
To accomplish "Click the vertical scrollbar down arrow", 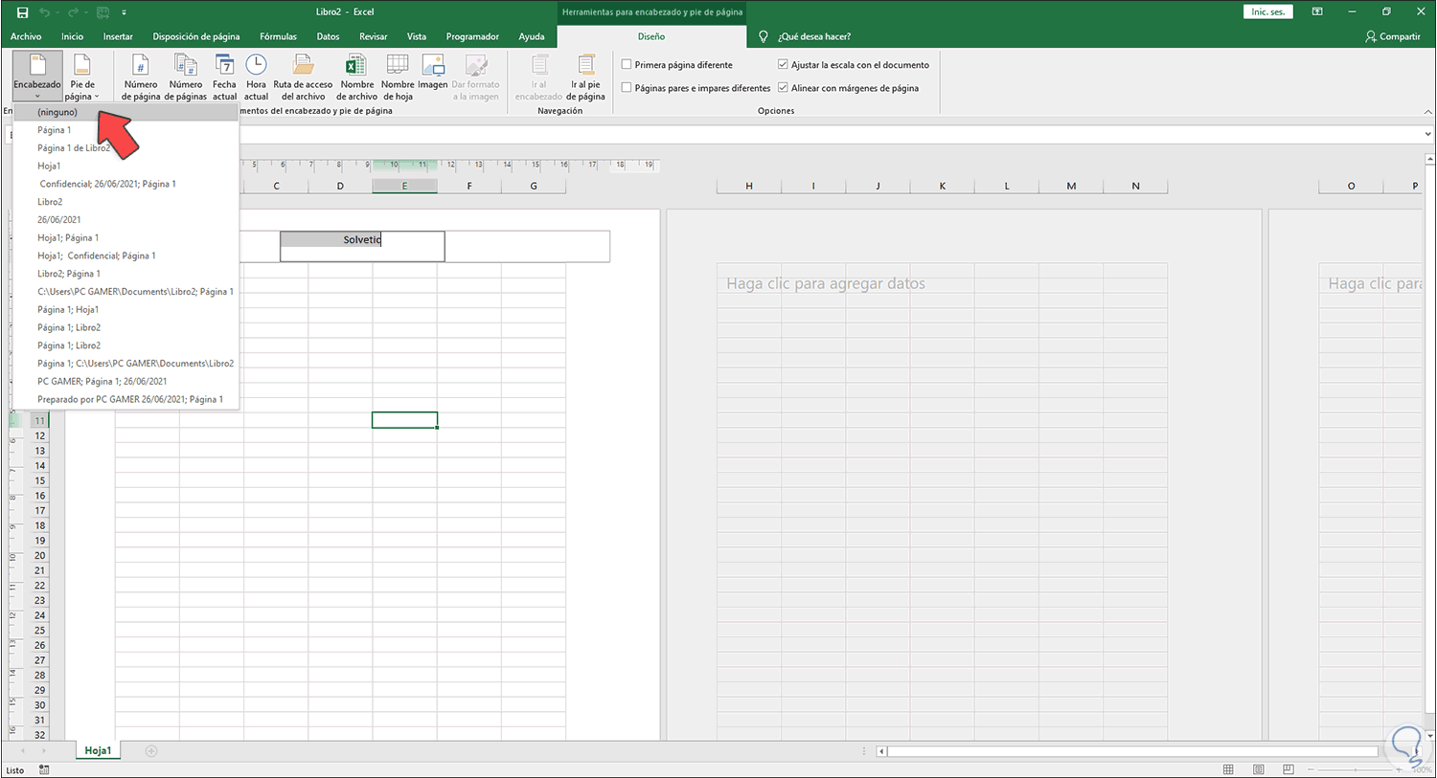I will pos(1429,735).
